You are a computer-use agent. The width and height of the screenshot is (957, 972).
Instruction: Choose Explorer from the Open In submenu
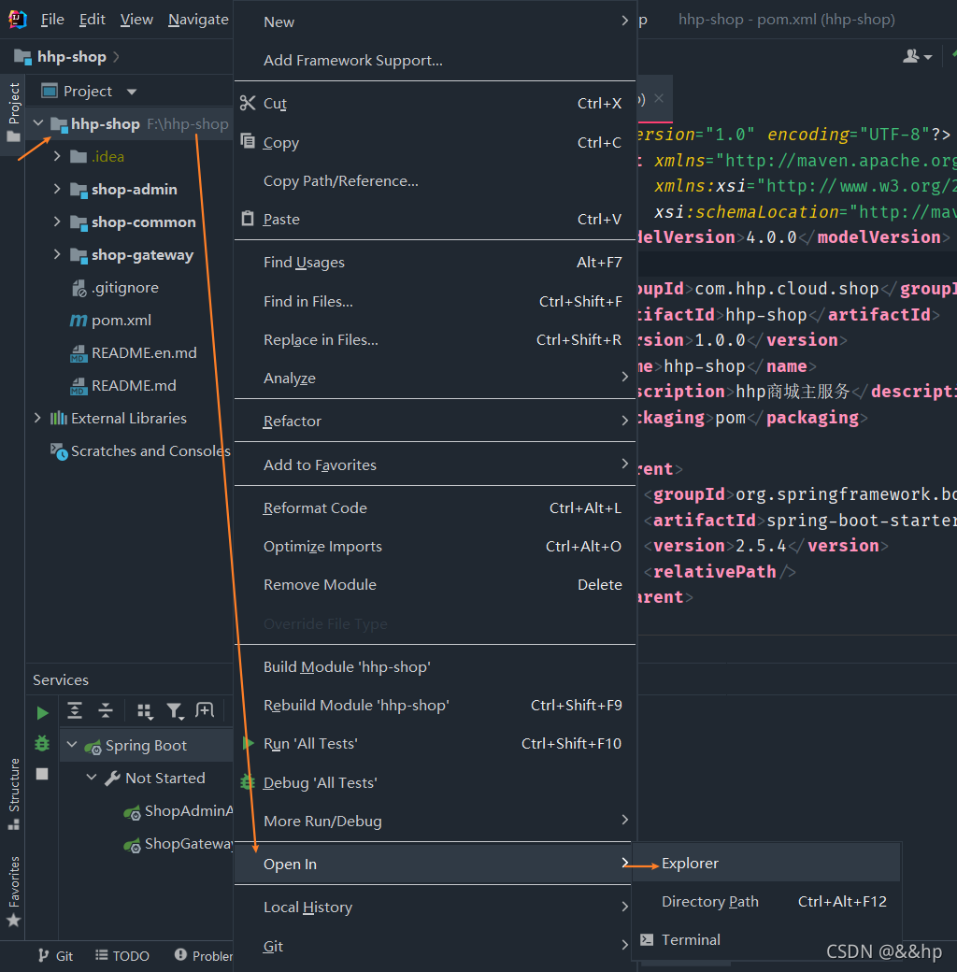(x=690, y=863)
